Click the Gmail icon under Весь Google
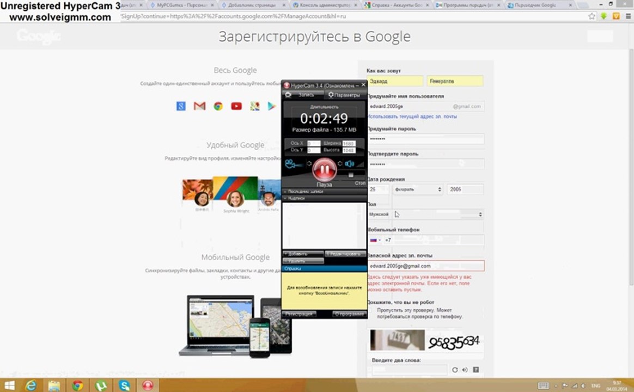634x392 pixels. click(199, 106)
